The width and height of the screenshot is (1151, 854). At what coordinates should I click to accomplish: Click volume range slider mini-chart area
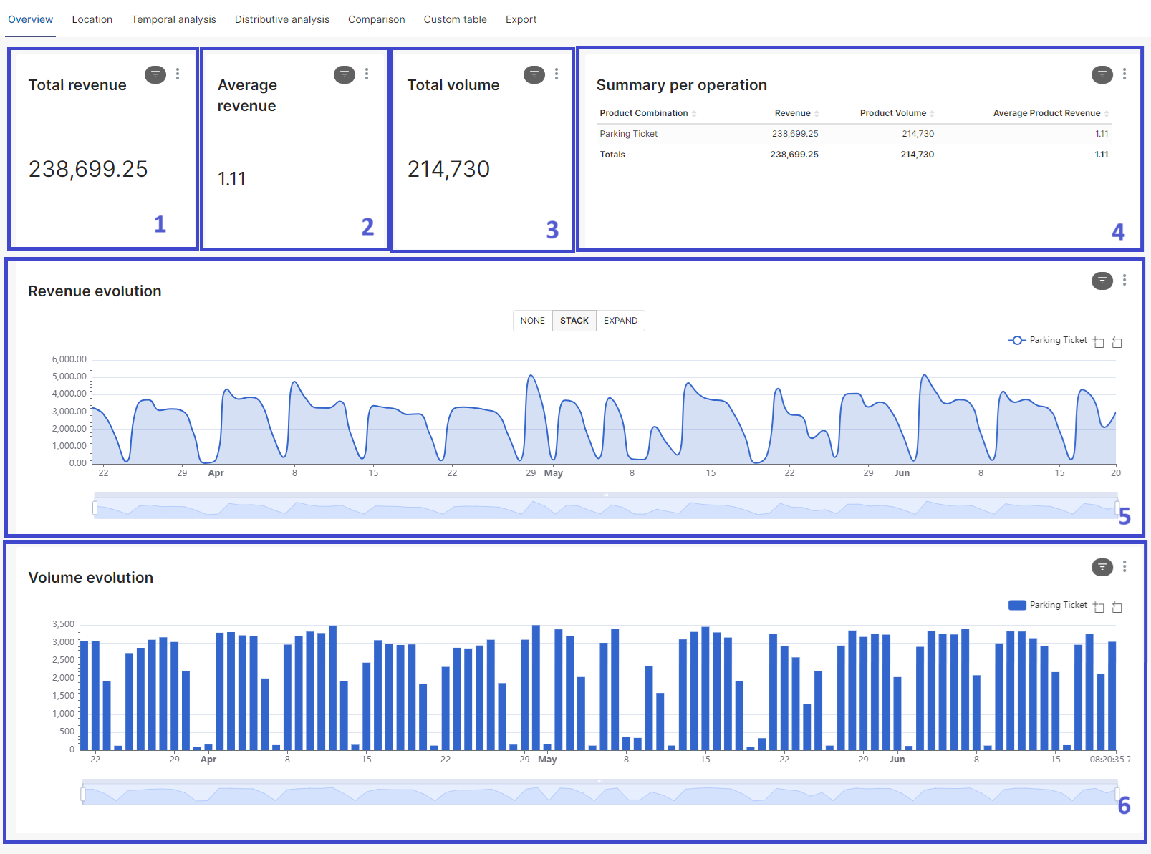(x=600, y=794)
